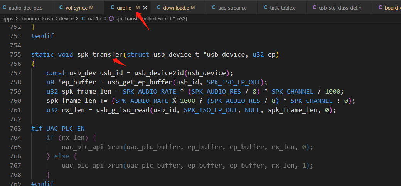Open the usb breadcrumb segment
The height and width of the screenshot is (186, 401).
pyautogui.click(x=49, y=18)
